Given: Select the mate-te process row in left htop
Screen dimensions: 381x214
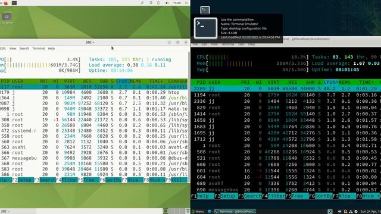Looking at the screenshot, I should click(94, 109).
